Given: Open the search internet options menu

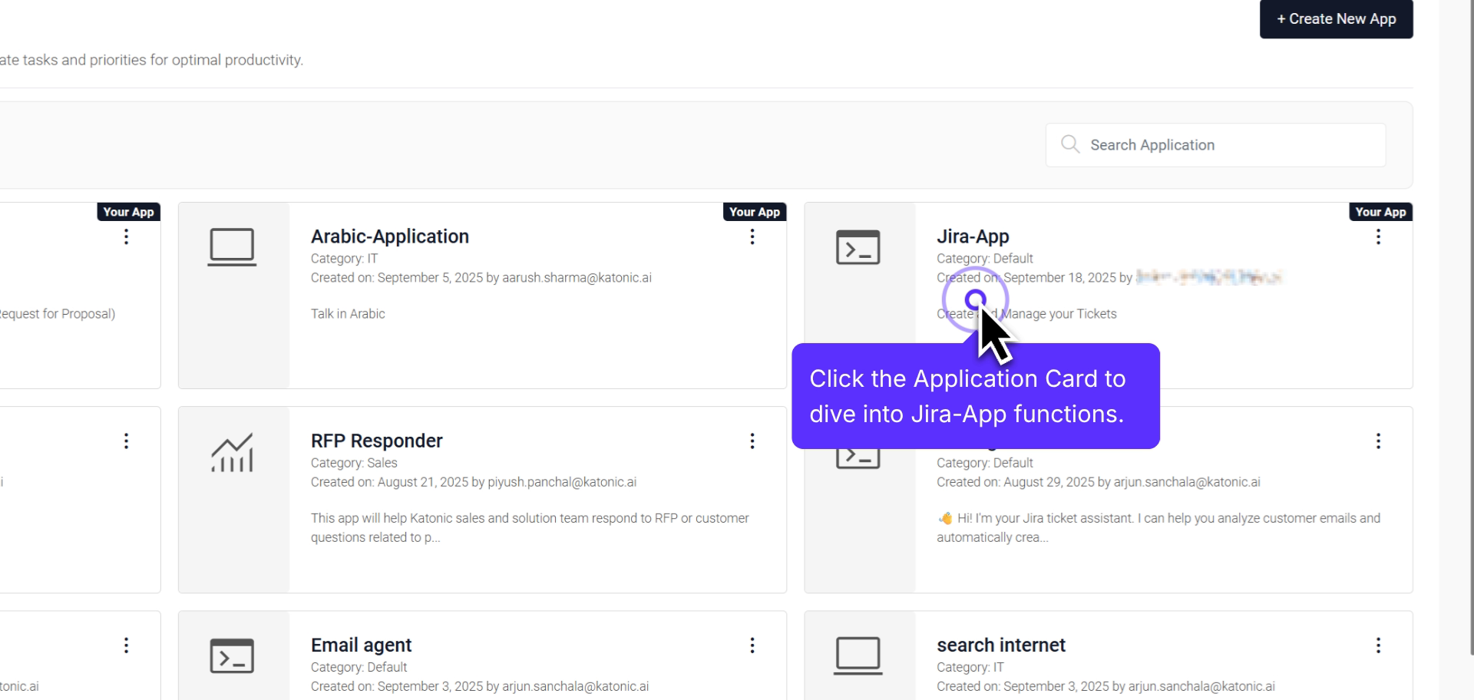Looking at the screenshot, I should (1378, 646).
